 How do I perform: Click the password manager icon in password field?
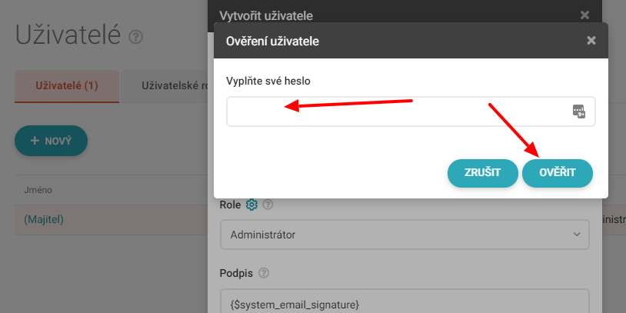[x=579, y=111]
